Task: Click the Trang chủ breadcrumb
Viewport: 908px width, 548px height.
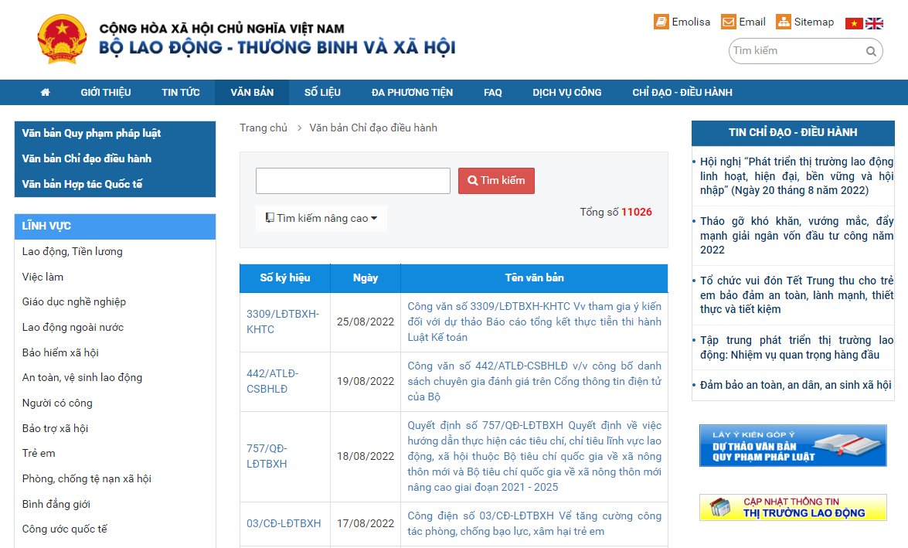Action: click(263, 128)
